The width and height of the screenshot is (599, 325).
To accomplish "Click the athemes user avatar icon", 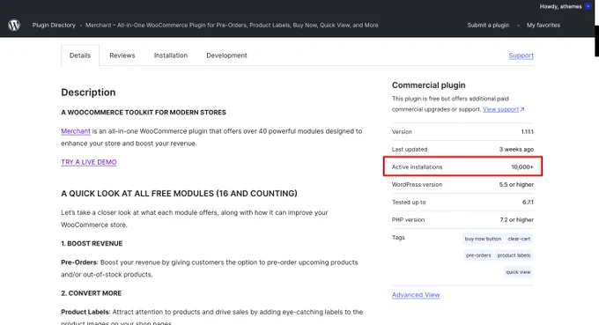I will point(588,6).
